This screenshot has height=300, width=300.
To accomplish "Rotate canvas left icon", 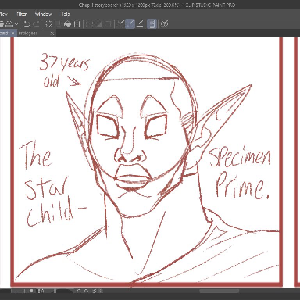I will click(x=79, y=291).
